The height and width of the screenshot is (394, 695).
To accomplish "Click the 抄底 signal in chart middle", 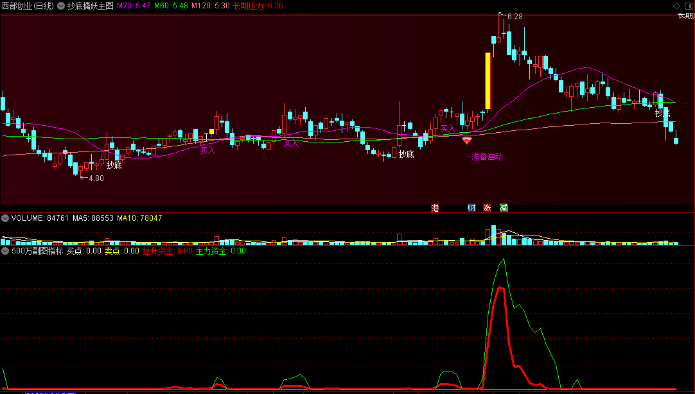I will [407, 154].
